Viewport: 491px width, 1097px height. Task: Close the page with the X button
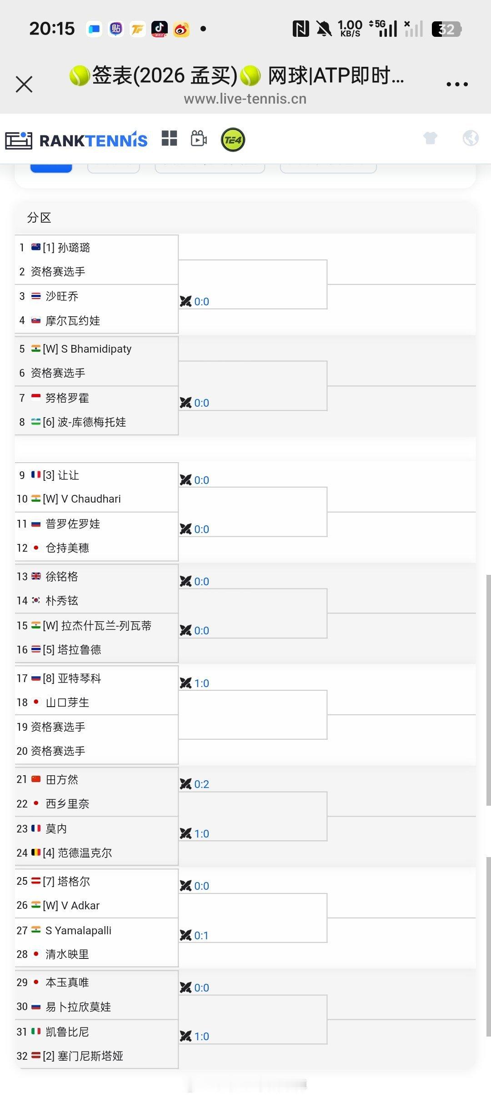point(24,84)
